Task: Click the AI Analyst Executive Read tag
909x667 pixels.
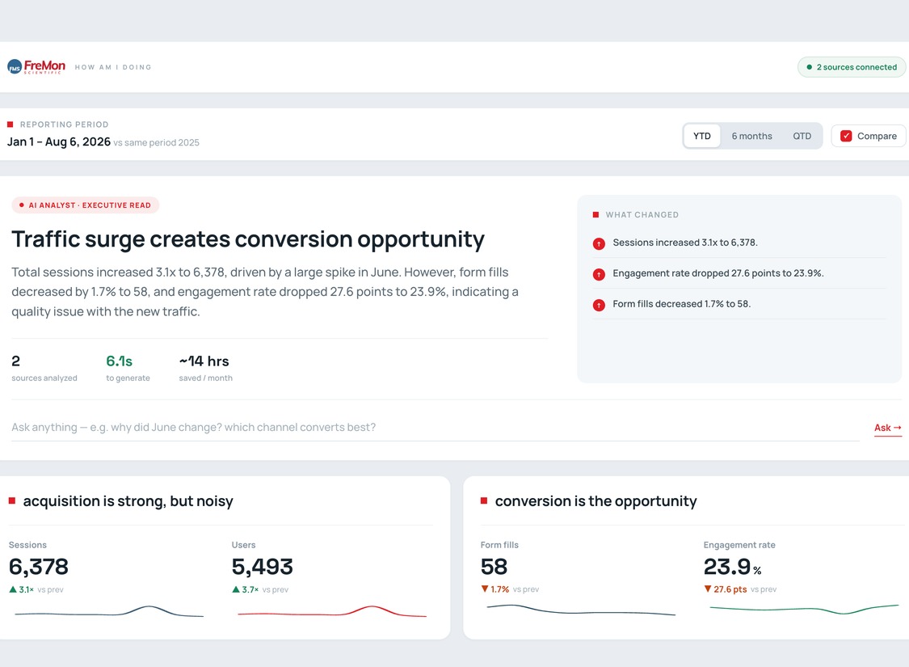Action: click(85, 205)
